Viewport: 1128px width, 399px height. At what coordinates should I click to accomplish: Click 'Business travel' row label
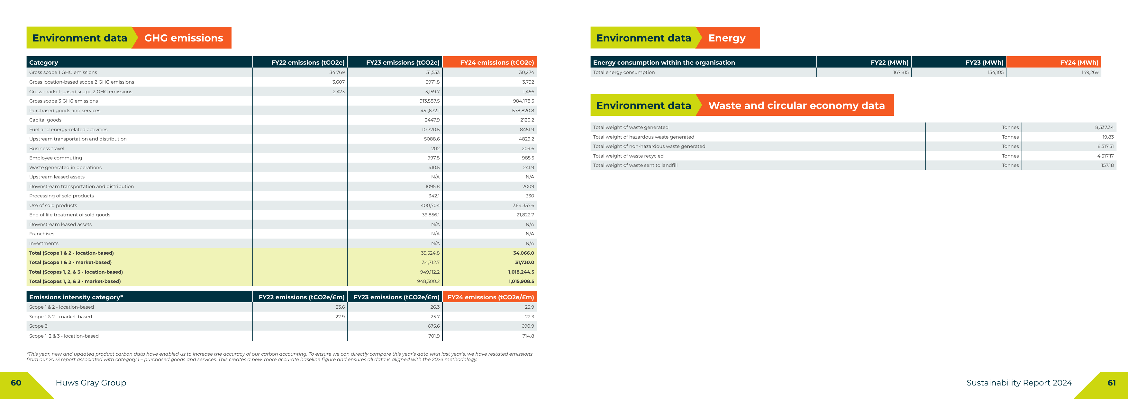coord(46,149)
